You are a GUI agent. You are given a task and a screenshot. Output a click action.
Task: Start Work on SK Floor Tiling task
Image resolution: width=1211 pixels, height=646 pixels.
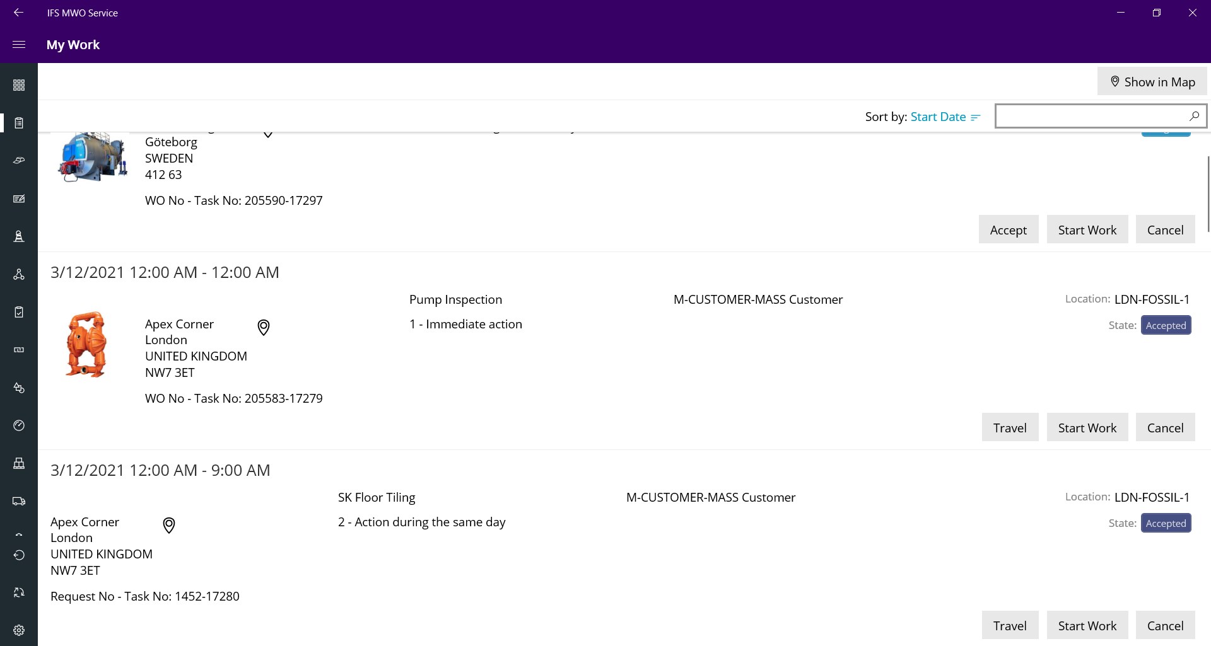[x=1087, y=625]
